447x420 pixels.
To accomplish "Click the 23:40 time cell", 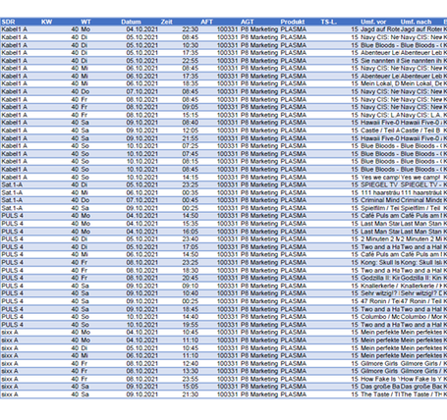I will coord(191,239).
